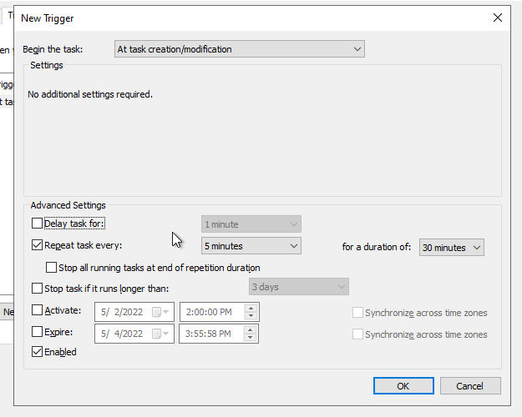
Task: Open the 5 minutes repeat interval dropdown
Action: 251,246
